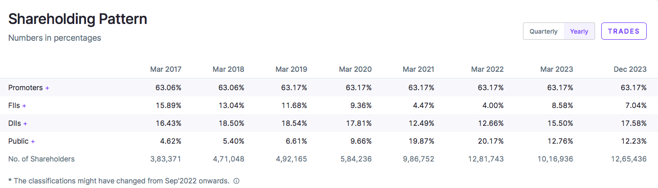The height and width of the screenshot is (188, 658).
Task: Click DIIs value 12.49% for Mar 2021
Action: click(x=422, y=123)
